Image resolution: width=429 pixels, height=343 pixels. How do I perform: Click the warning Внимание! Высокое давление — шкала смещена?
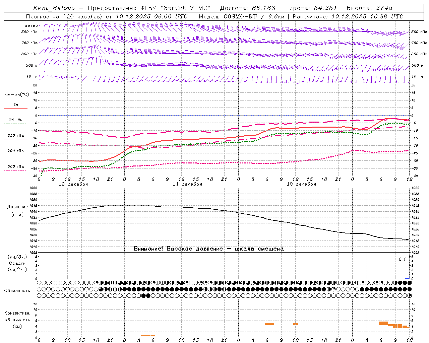point(208,249)
